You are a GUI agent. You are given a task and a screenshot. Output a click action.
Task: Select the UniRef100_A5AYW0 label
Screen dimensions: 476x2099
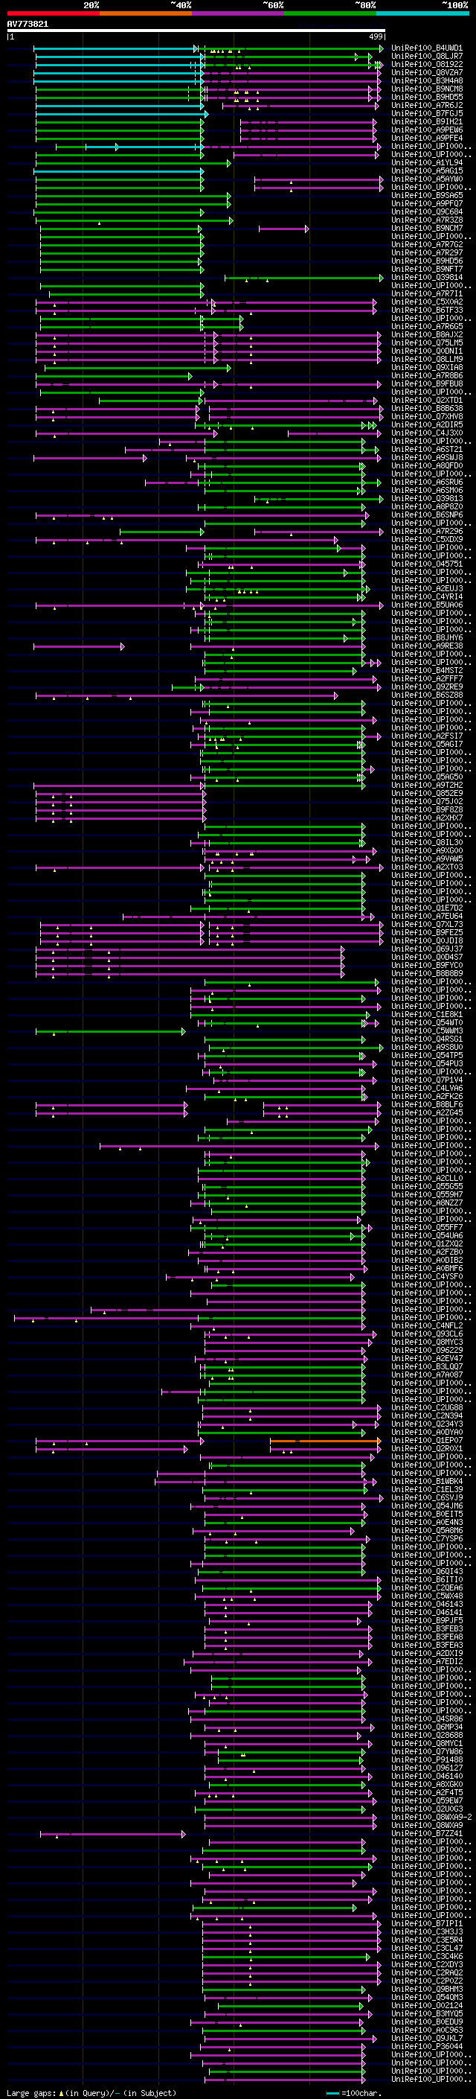[427, 179]
